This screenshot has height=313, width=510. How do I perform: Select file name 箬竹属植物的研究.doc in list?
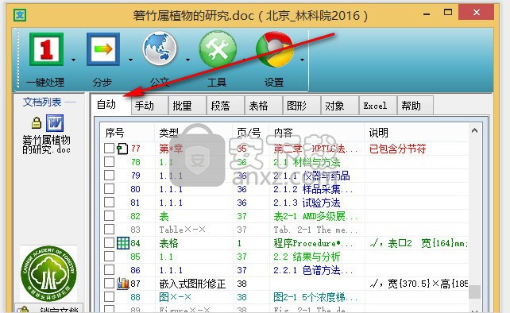[46, 145]
